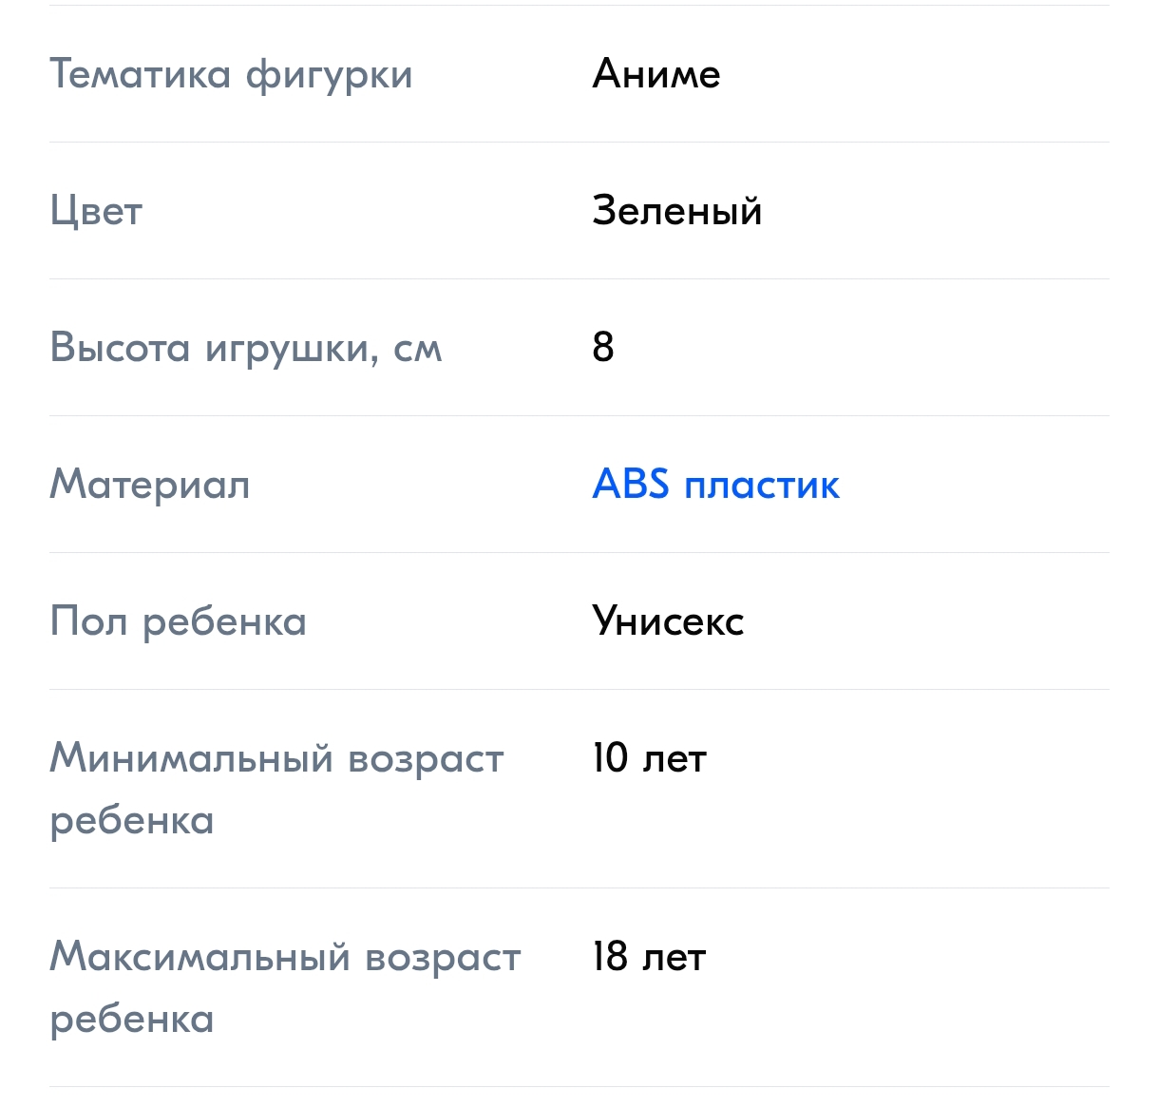Screen dimensions: 1159x1107
Task: Tap the word Максимальный in the last row
Action: [200, 957]
